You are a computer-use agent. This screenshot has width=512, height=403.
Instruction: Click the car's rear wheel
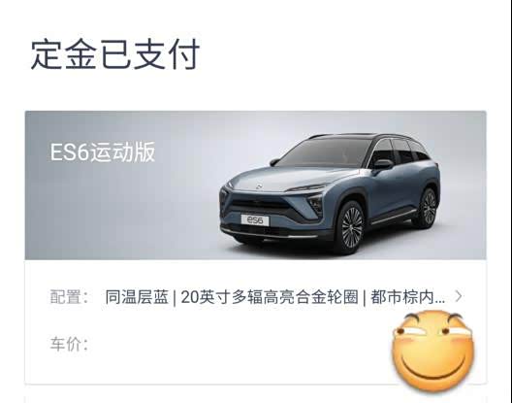point(428,208)
